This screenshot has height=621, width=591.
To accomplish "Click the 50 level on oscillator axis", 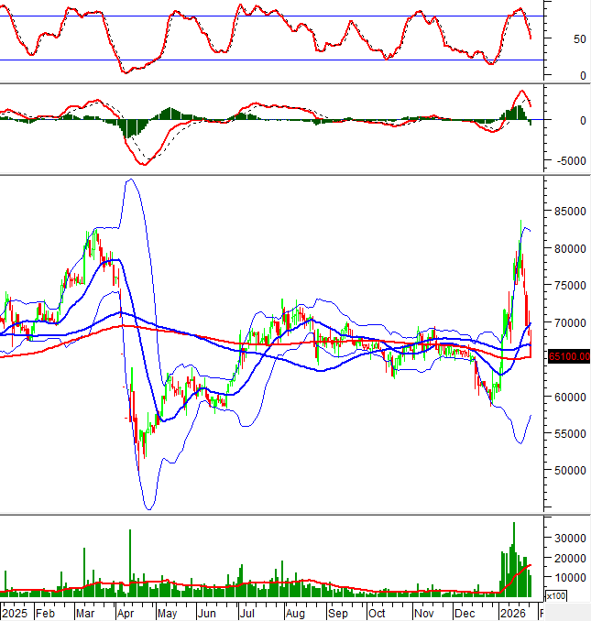I will tap(554, 39).
